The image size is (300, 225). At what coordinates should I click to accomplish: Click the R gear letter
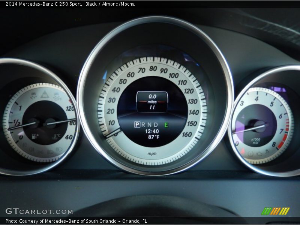tap(143, 125)
